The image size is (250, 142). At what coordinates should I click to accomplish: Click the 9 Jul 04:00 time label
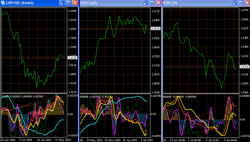pyautogui.click(x=230, y=140)
